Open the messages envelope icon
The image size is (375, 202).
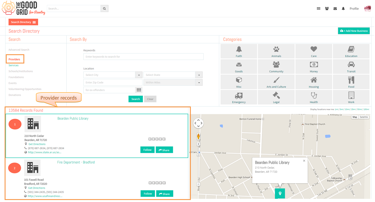point(335,9)
